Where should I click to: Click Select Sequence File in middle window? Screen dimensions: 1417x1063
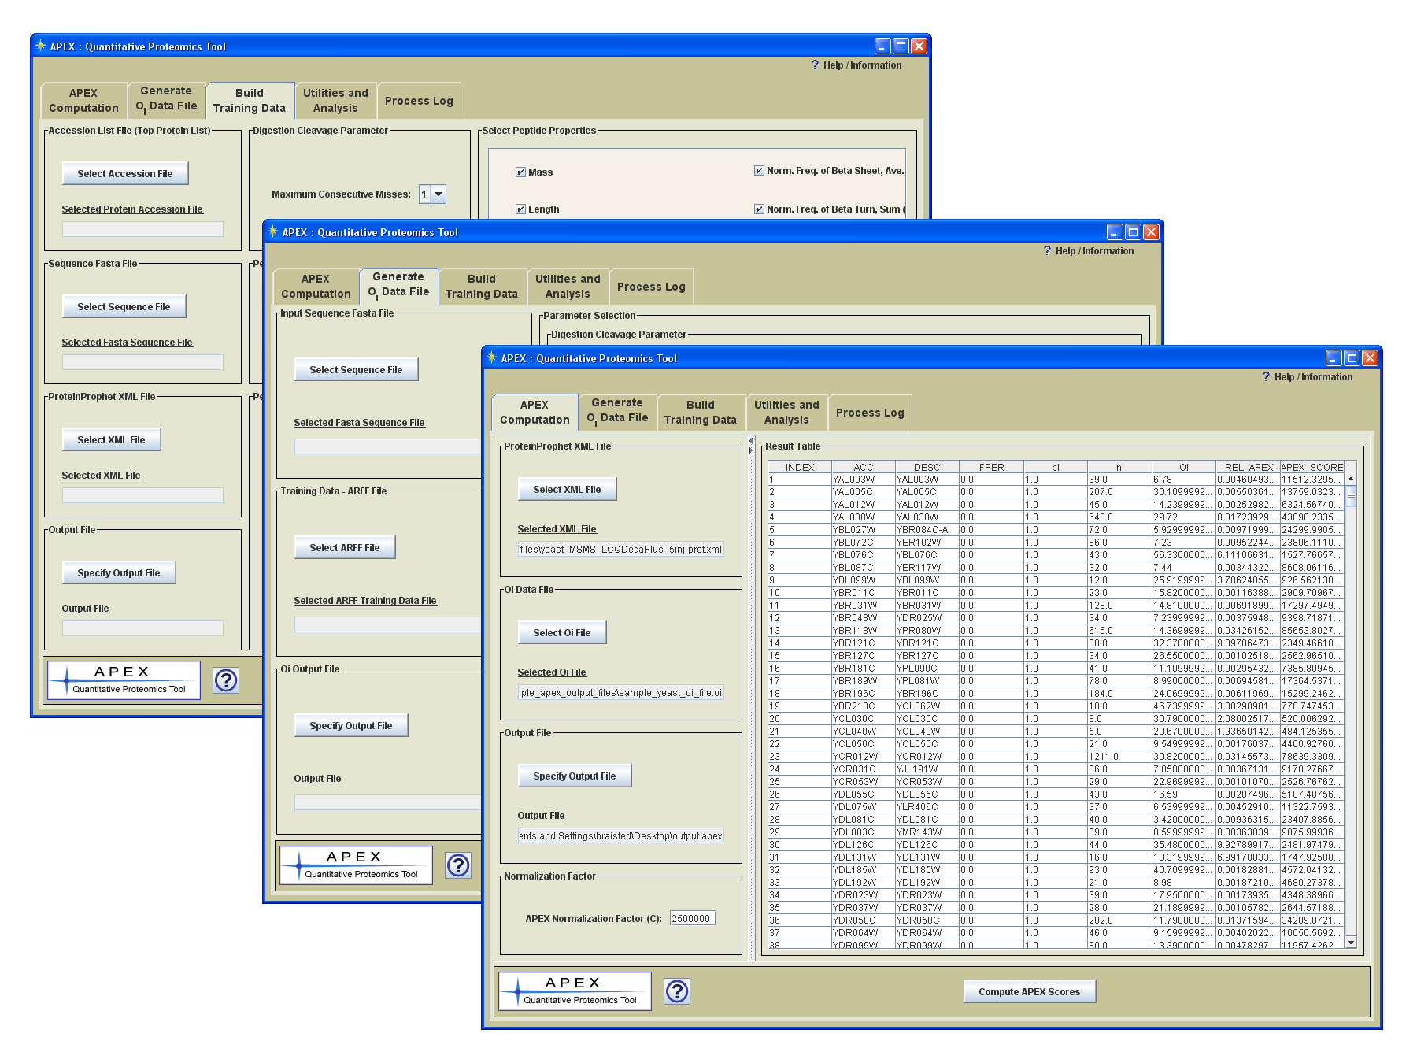click(x=356, y=370)
